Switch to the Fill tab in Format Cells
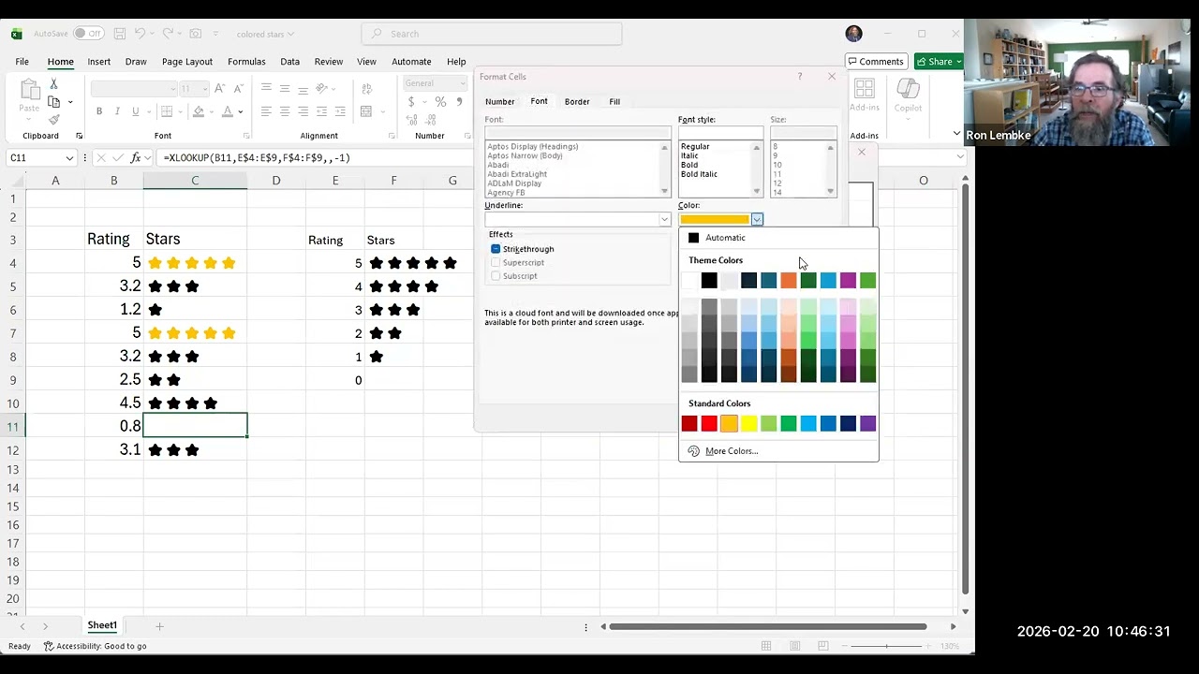 click(x=614, y=101)
